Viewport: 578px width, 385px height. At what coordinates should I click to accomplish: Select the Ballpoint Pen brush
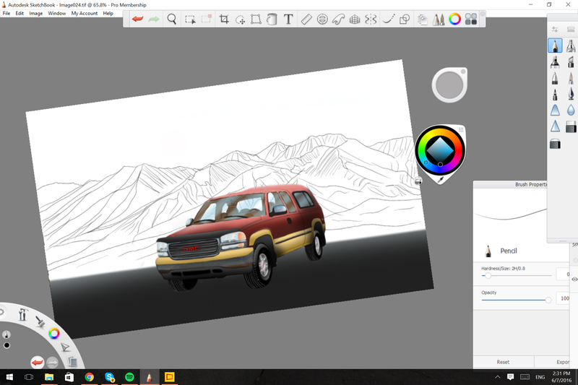click(x=555, y=78)
